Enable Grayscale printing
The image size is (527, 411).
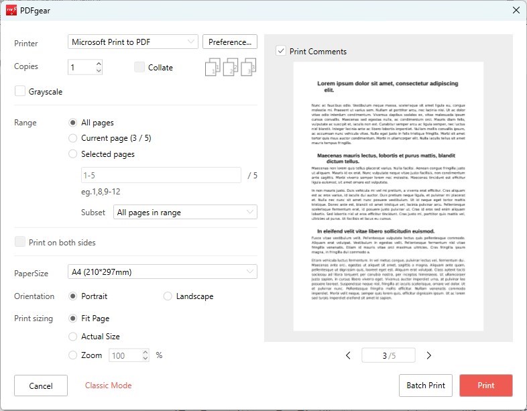point(20,91)
